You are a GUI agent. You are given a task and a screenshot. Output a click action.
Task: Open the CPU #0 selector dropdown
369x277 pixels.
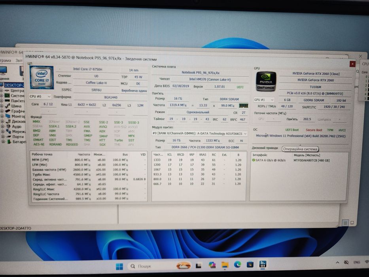click(x=40, y=97)
